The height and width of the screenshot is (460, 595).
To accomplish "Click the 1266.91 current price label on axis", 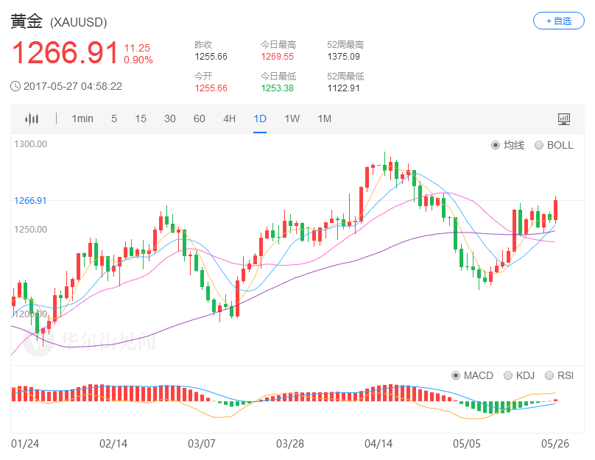I will point(30,200).
